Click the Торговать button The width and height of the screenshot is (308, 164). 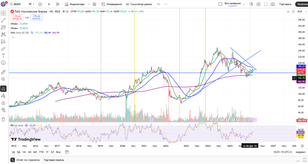(285, 4)
